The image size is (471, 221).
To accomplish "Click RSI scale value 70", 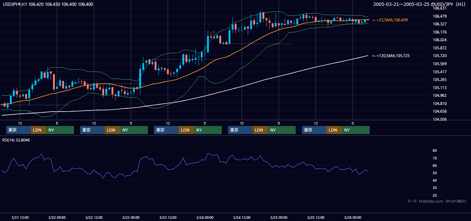I will pos(435,158).
